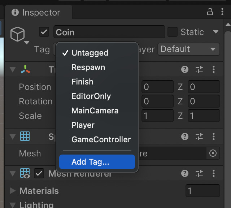This screenshot has height=208, width=231.
Task: Toggle the Coin active checkbox
Action: tap(44, 32)
